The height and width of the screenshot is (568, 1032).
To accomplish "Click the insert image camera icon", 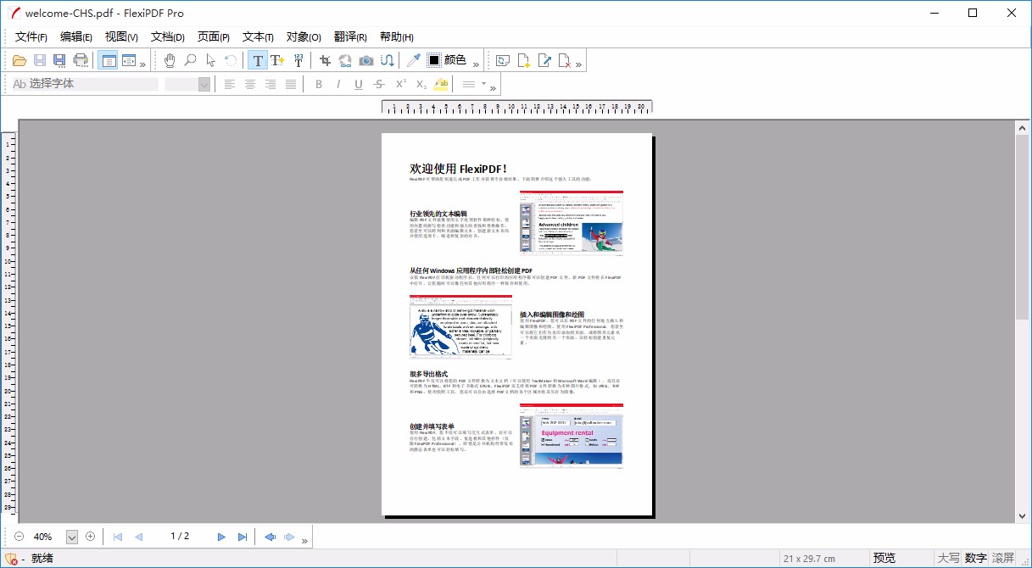I will tap(365, 60).
